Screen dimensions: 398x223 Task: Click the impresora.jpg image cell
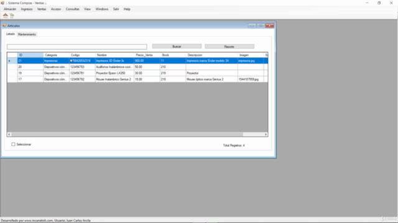[251, 61]
